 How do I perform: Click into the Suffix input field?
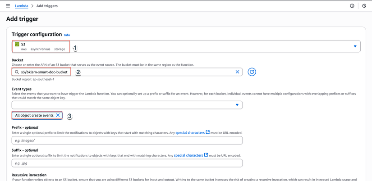(x=127, y=163)
